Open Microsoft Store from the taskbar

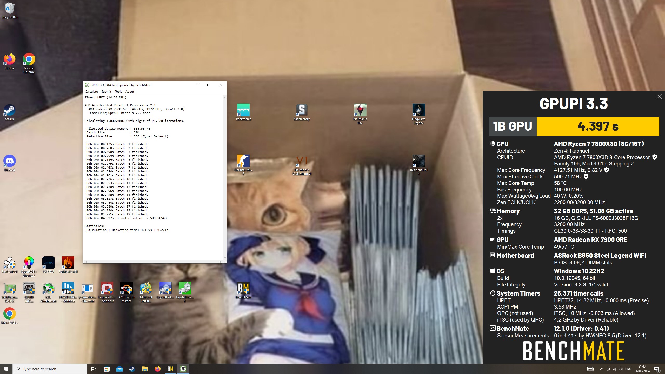point(107,369)
